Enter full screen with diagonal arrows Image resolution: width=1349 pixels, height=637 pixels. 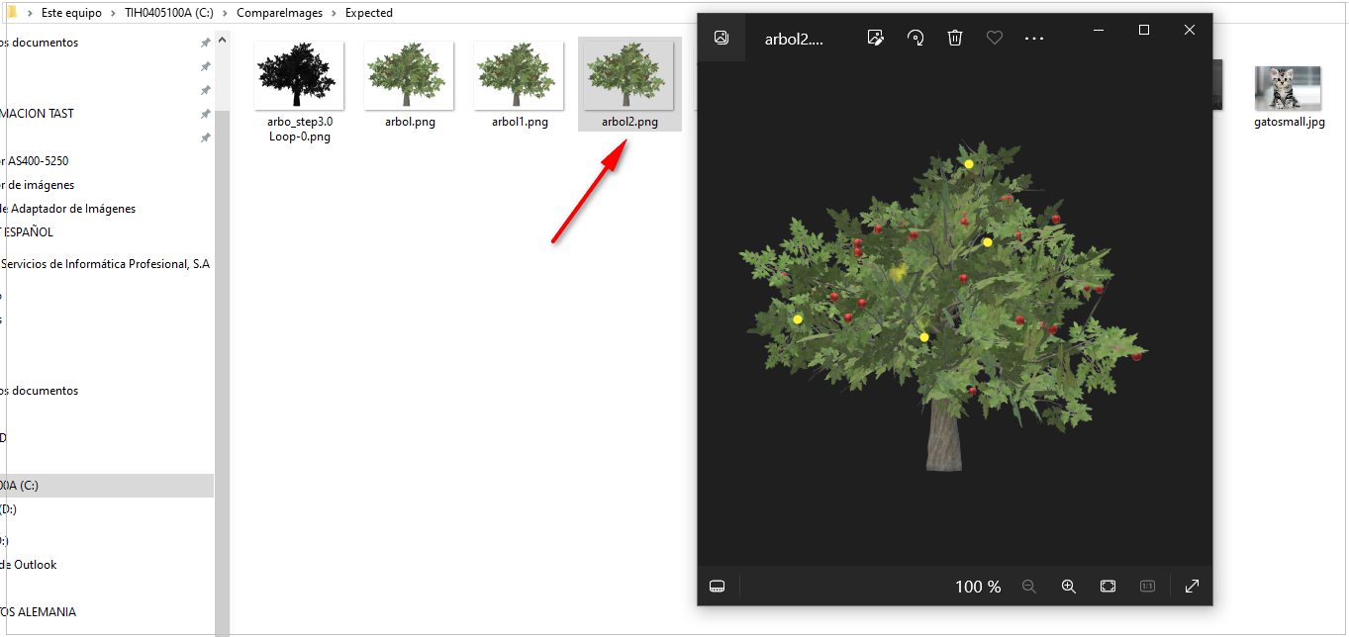coord(1192,586)
